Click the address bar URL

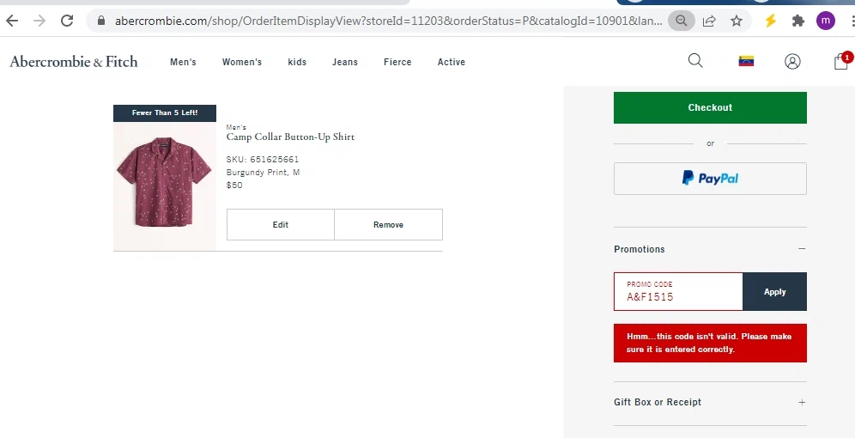pos(388,21)
